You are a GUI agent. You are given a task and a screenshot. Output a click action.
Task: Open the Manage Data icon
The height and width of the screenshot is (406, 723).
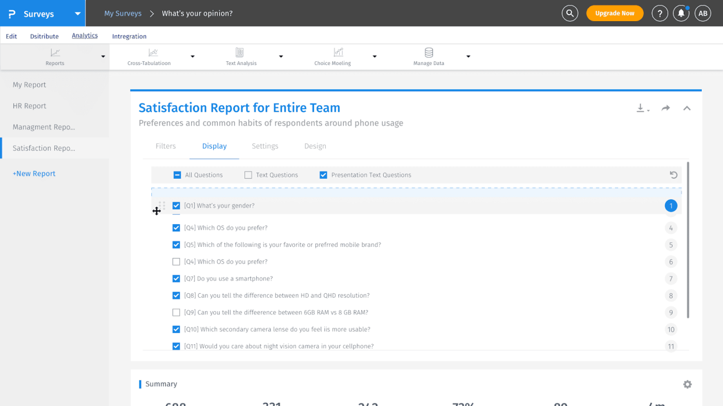(429, 53)
